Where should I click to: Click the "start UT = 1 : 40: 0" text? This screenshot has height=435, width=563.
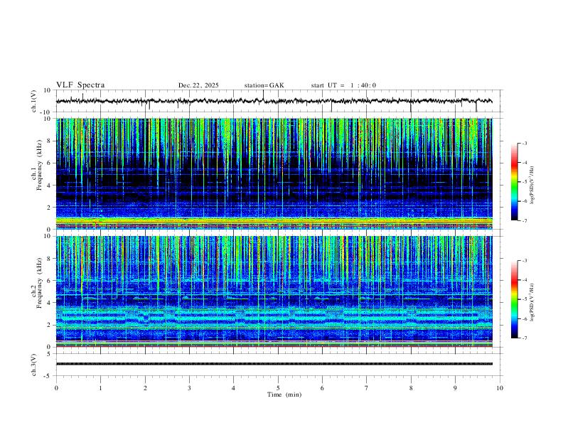click(343, 85)
